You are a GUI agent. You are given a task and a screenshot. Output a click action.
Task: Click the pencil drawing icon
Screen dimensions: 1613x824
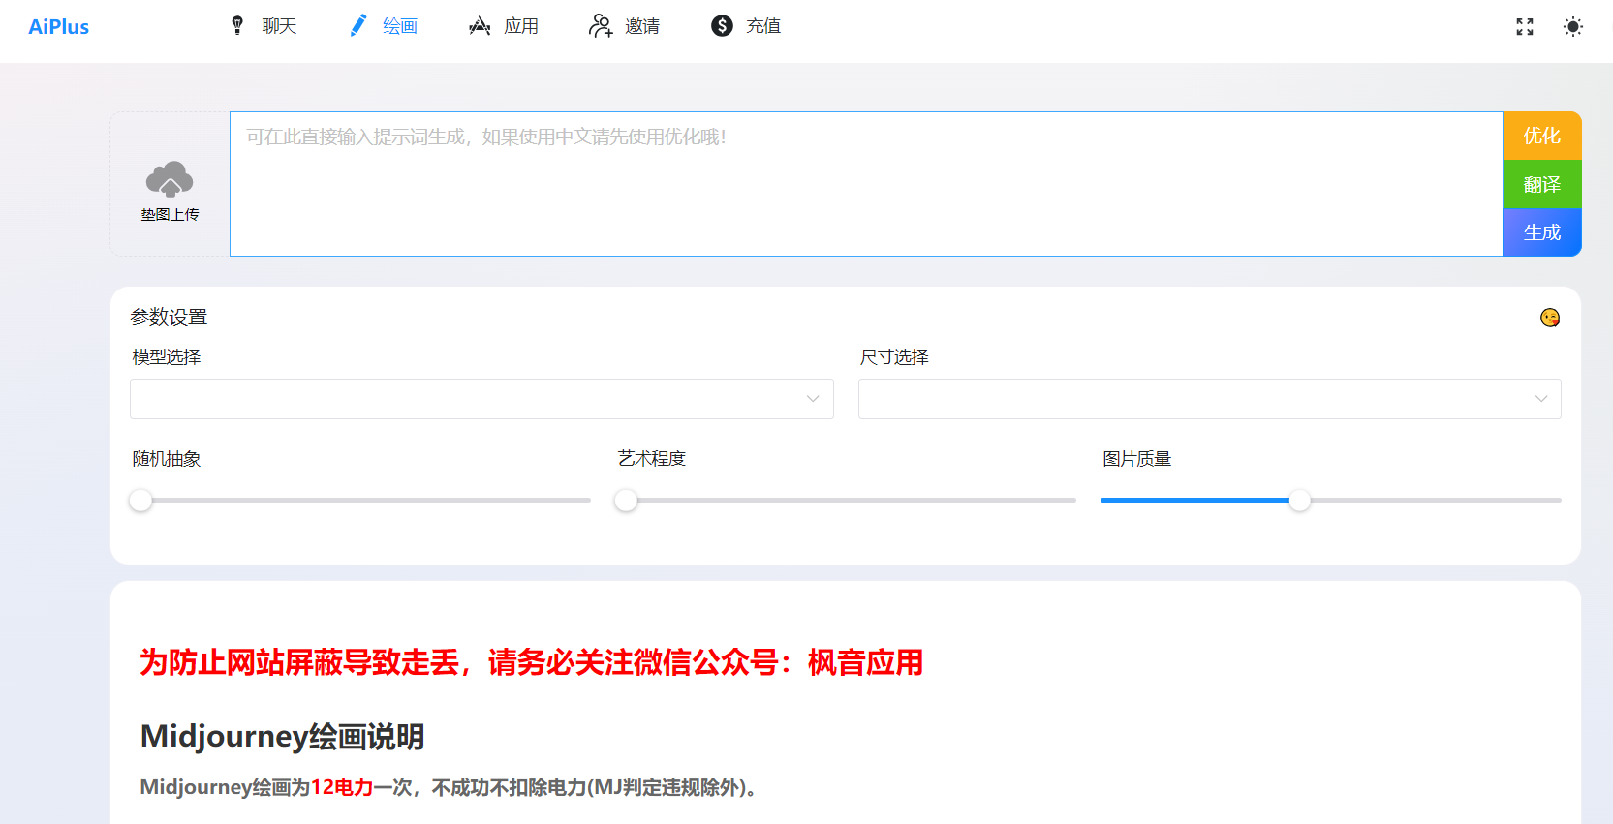tap(358, 26)
